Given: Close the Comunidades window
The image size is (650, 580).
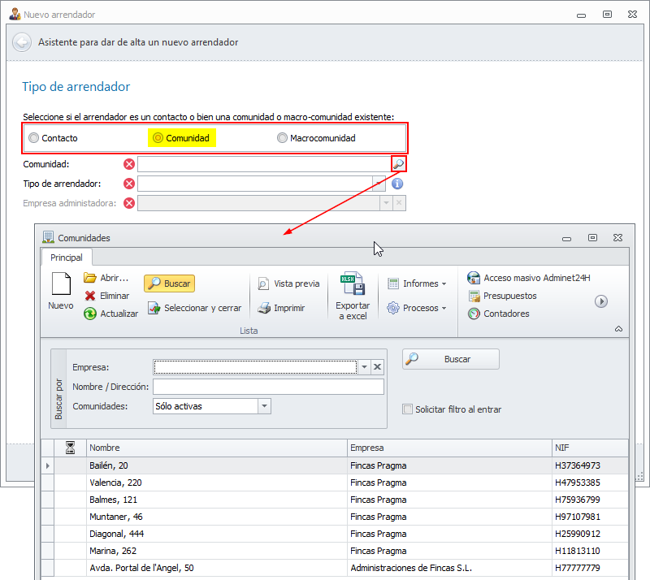Looking at the screenshot, I should [x=617, y=237].
